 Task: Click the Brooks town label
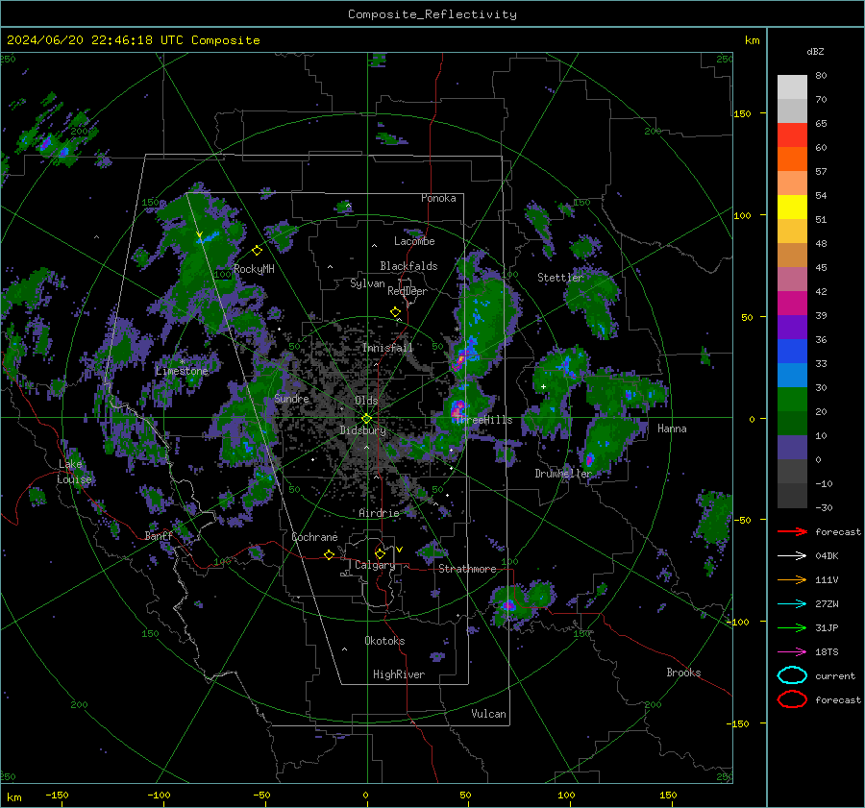coord(683,673)
